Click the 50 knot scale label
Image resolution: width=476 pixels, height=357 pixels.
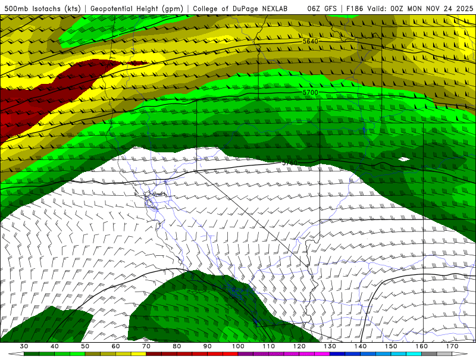pos(85,346)
